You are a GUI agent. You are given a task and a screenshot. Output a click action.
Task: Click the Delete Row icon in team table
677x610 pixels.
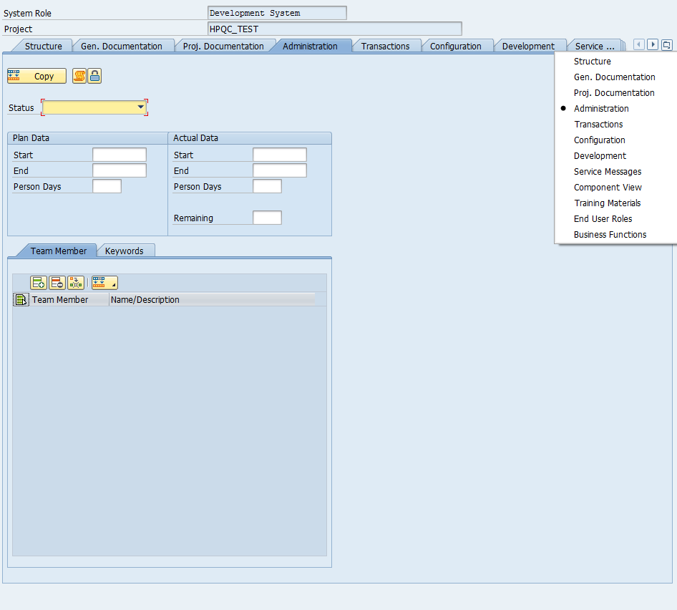click(57, 283)
